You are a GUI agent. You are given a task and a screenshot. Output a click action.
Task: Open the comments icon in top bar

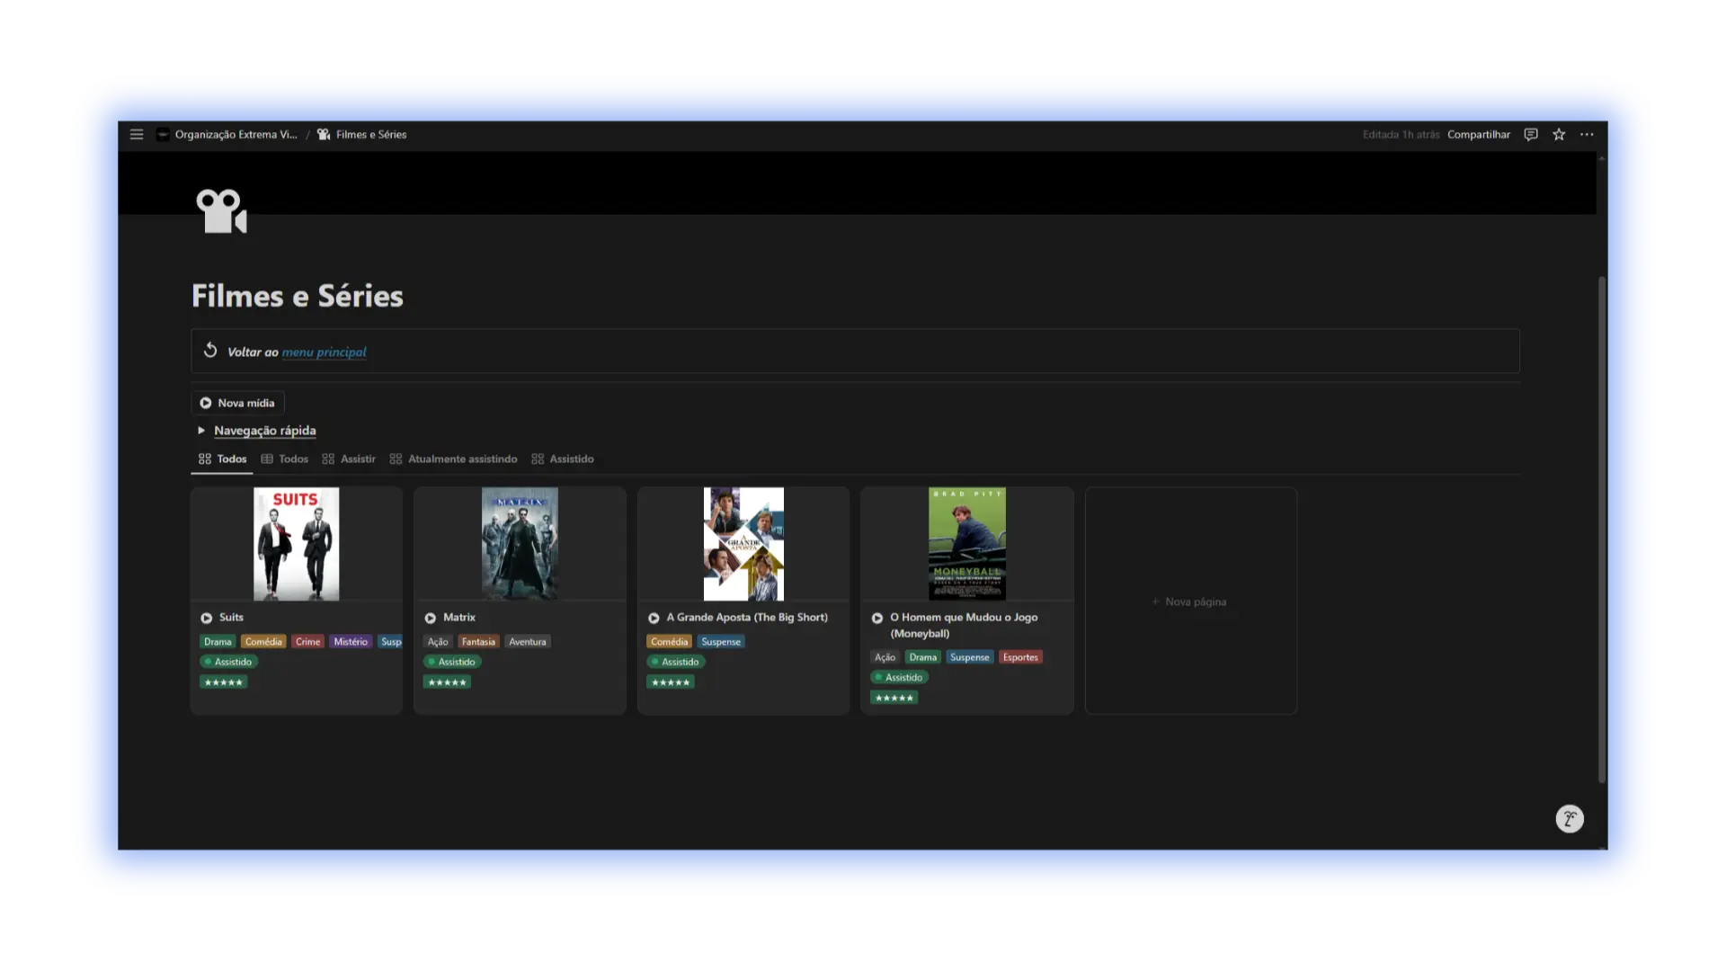[1531, 134]
